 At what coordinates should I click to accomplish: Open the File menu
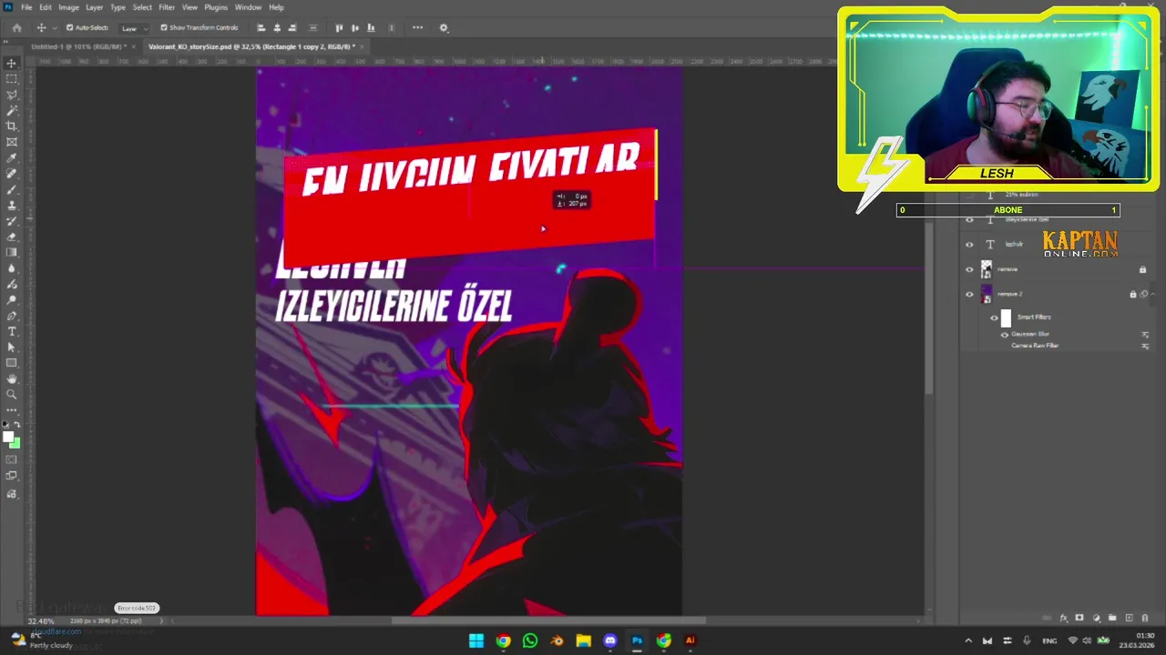coord(26,7)
